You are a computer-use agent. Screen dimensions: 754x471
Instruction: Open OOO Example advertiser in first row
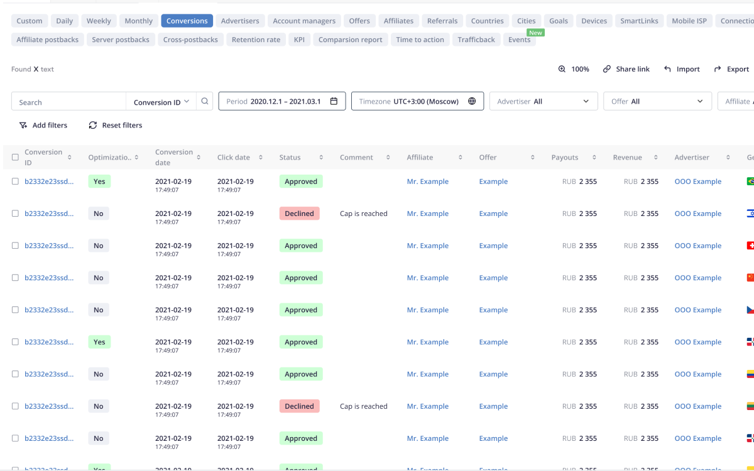[x=698, y=181]
